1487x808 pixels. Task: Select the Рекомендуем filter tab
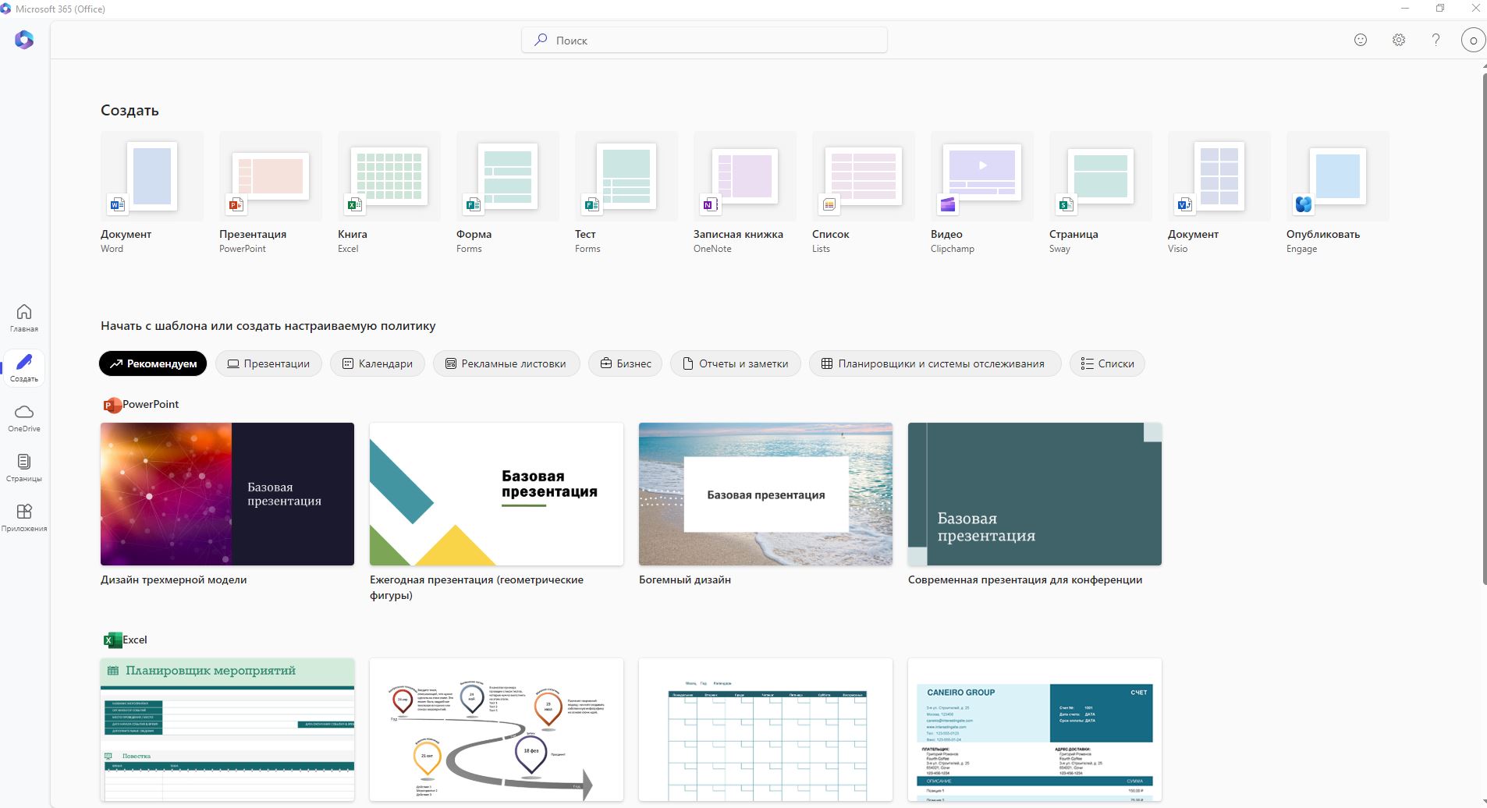153,363
